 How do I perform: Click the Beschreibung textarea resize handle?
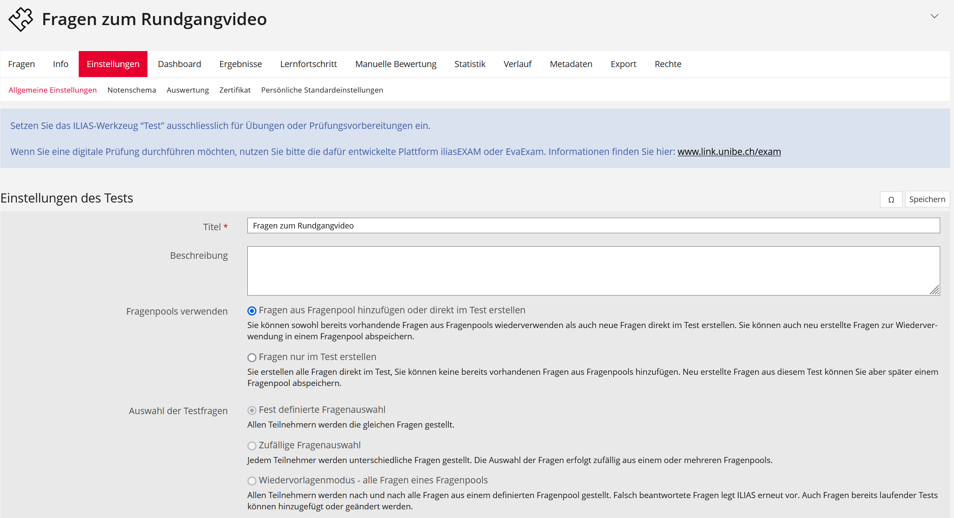[935, 290]
